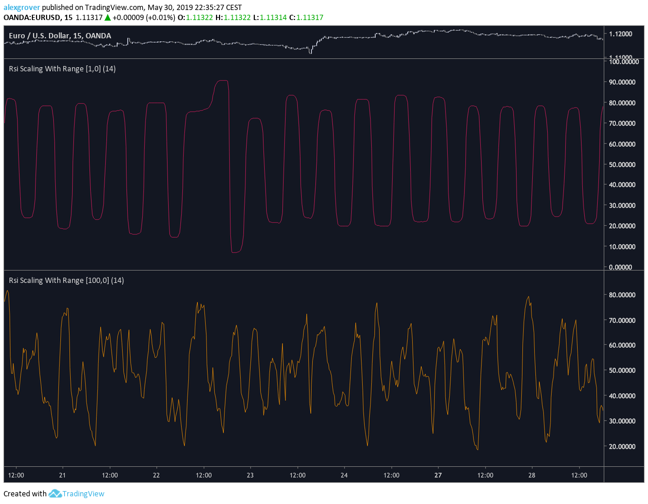Click the 100.00000 axis label
The image size is (648, 504).
pyautogui.click(x=624, y=61)
